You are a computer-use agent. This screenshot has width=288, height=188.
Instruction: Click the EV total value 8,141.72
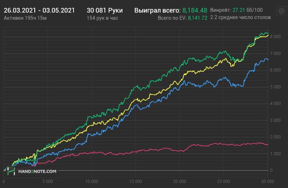197,18
